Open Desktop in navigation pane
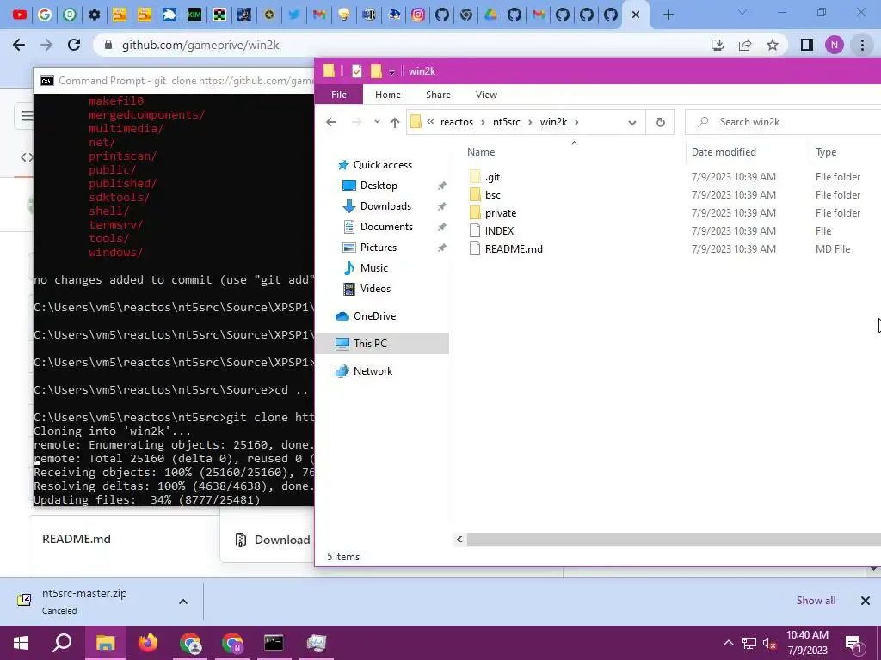The height and width of the screenshot is (660, 881). (x=379, y=186)
